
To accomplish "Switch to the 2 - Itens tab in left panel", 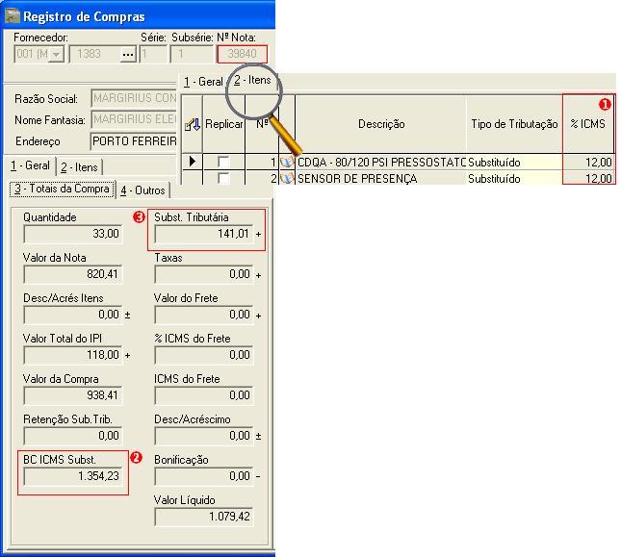I will (79, 166).
